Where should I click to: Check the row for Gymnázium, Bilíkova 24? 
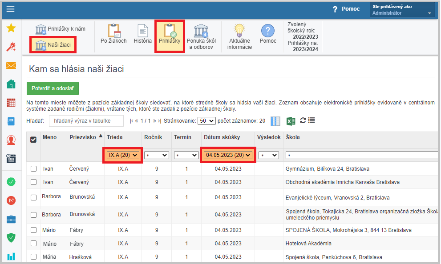(x=33, y=169)
